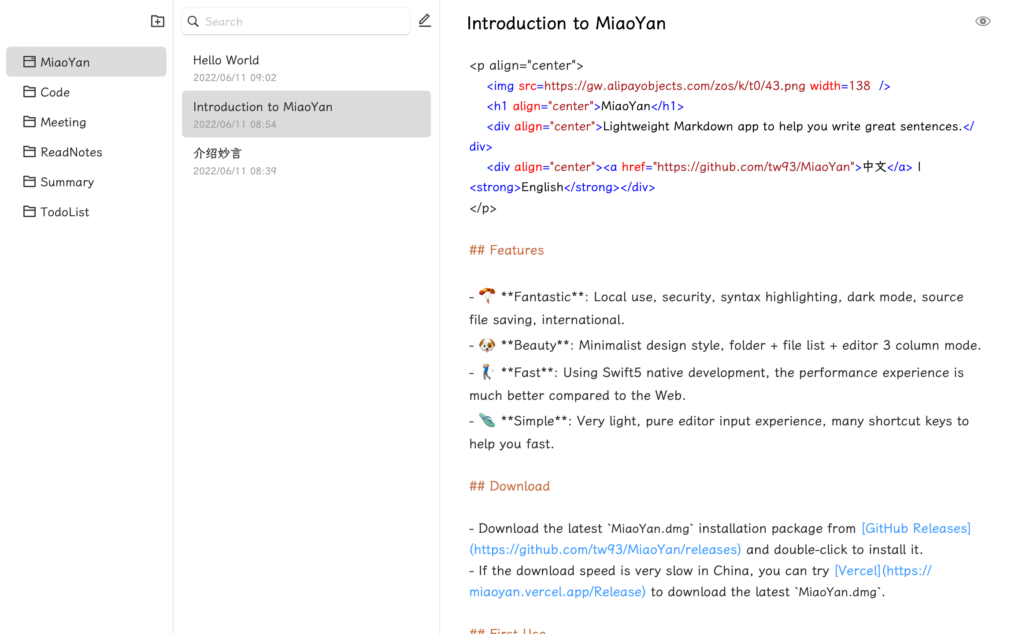Click the ## Download heading in editor
Screen dimensions: 1015x634
pos(510,486)
